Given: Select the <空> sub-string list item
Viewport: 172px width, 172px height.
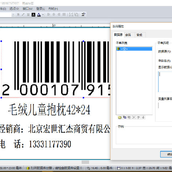Looking at the screenshot, I should click(x=134, y=49).
